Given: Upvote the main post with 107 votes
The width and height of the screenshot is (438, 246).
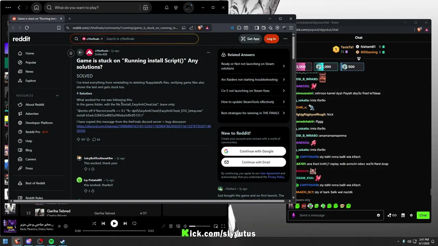Looking at the screenshot, I should (78, 139).
